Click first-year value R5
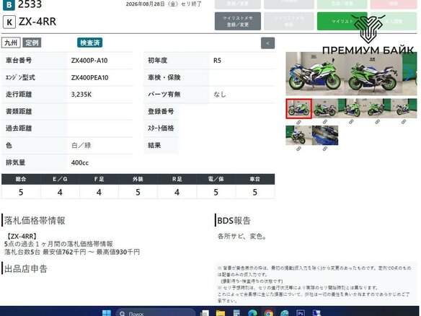 (217, 61)
